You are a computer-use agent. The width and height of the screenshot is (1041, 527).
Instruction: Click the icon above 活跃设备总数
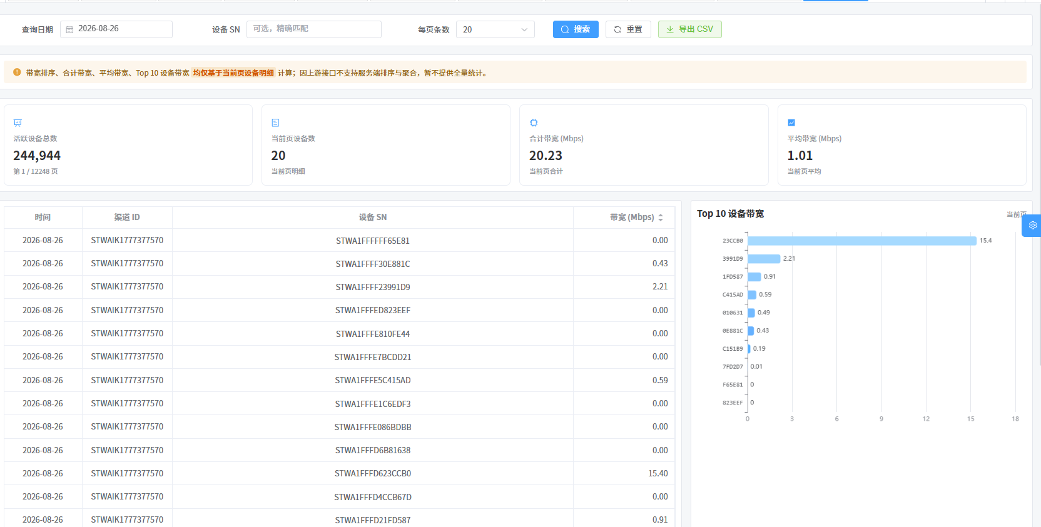coord(18,123)
